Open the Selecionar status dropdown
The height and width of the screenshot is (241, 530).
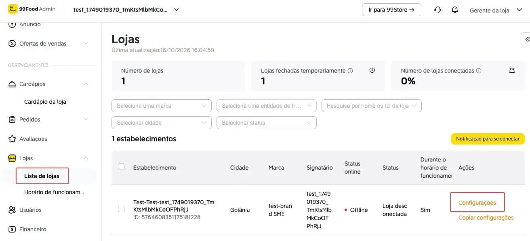(x=267, y=123)
